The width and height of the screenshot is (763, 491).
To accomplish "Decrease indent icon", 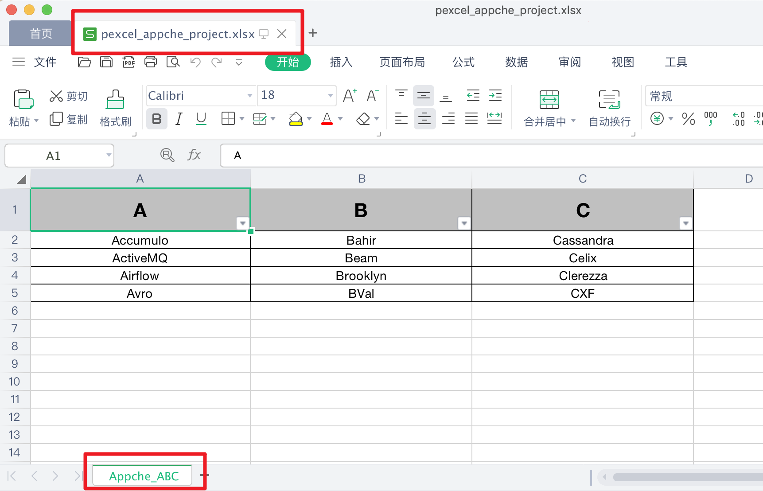I will (473, 95).
